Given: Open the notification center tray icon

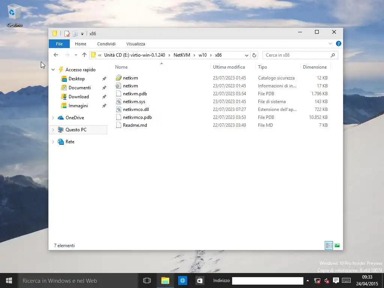Looking at the screenshot, I should (336, 280).
